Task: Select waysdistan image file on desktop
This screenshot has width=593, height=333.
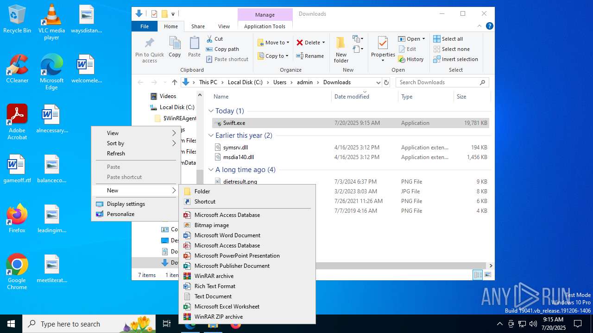Action: [86, 19]
